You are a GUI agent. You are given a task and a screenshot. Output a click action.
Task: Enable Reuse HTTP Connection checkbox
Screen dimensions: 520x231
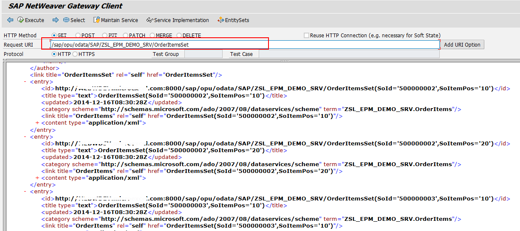click(306, 36)
